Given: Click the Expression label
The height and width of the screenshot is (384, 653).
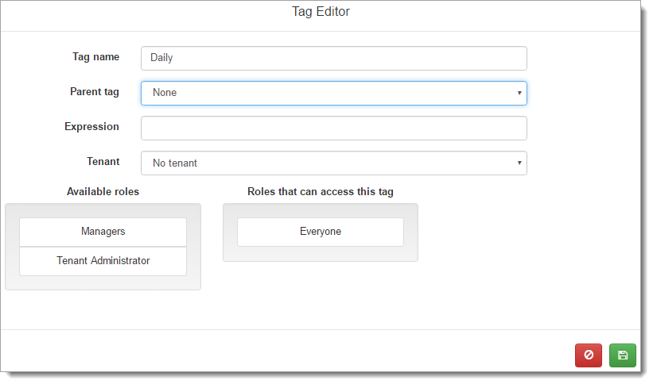Looking at the screenshot, I should (x=91, y=127).
